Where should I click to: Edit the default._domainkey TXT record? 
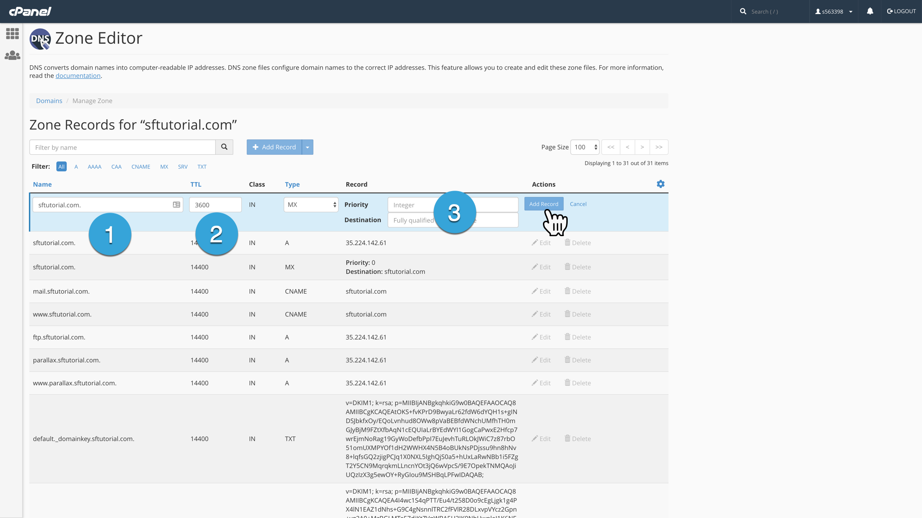point(541,439)
